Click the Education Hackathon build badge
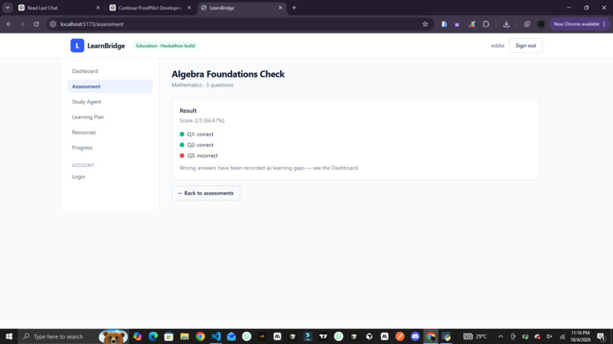 pos(165,46)
